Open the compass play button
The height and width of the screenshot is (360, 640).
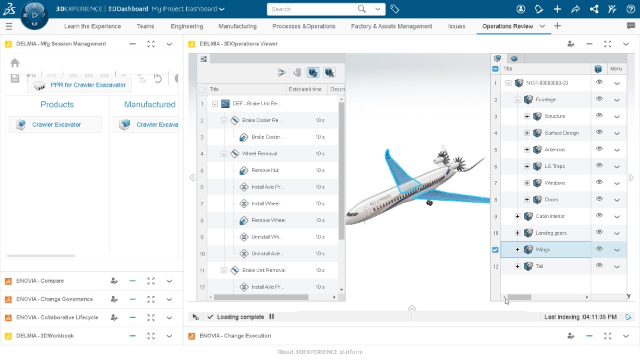click(35, 15)
